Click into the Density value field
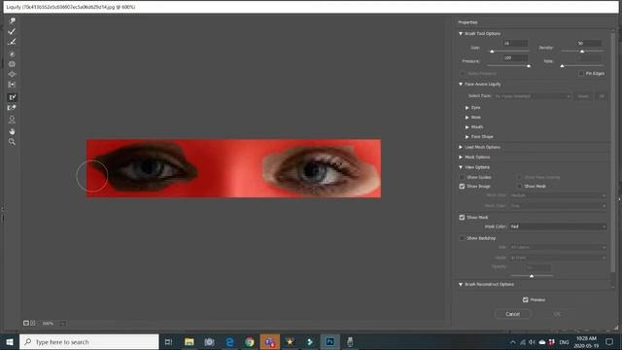 (x=589, y=43)
